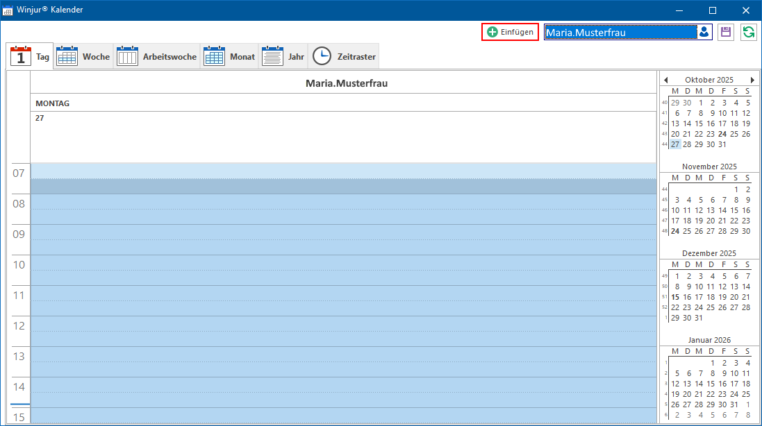Show the Jahr year view icon
Viewport: 762px width, 426px height.
coord(272,56)
